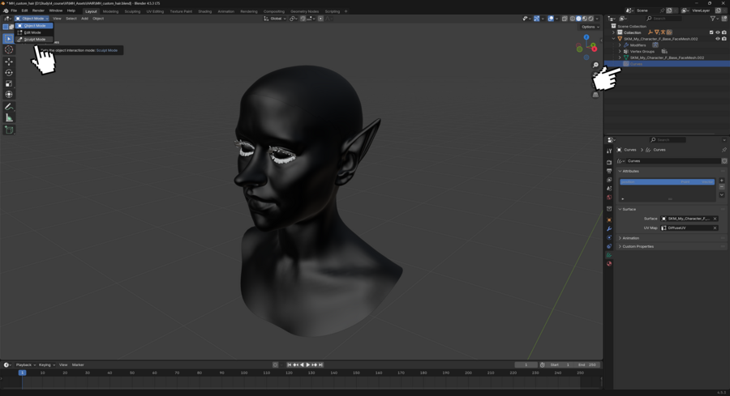Expand the Custom Properties panel

638,246
